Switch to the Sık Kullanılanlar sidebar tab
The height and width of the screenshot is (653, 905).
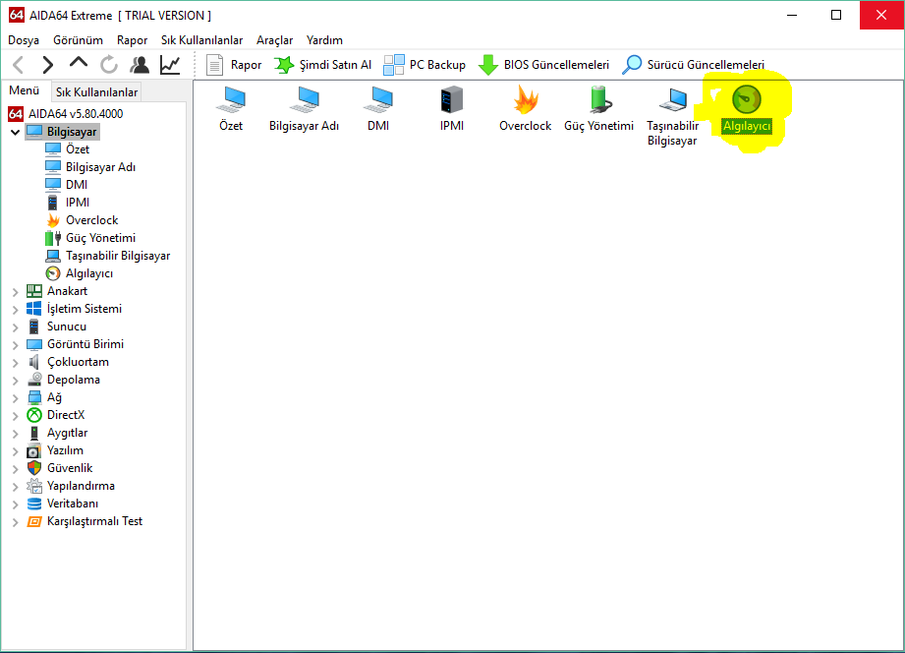pos(96,91)
